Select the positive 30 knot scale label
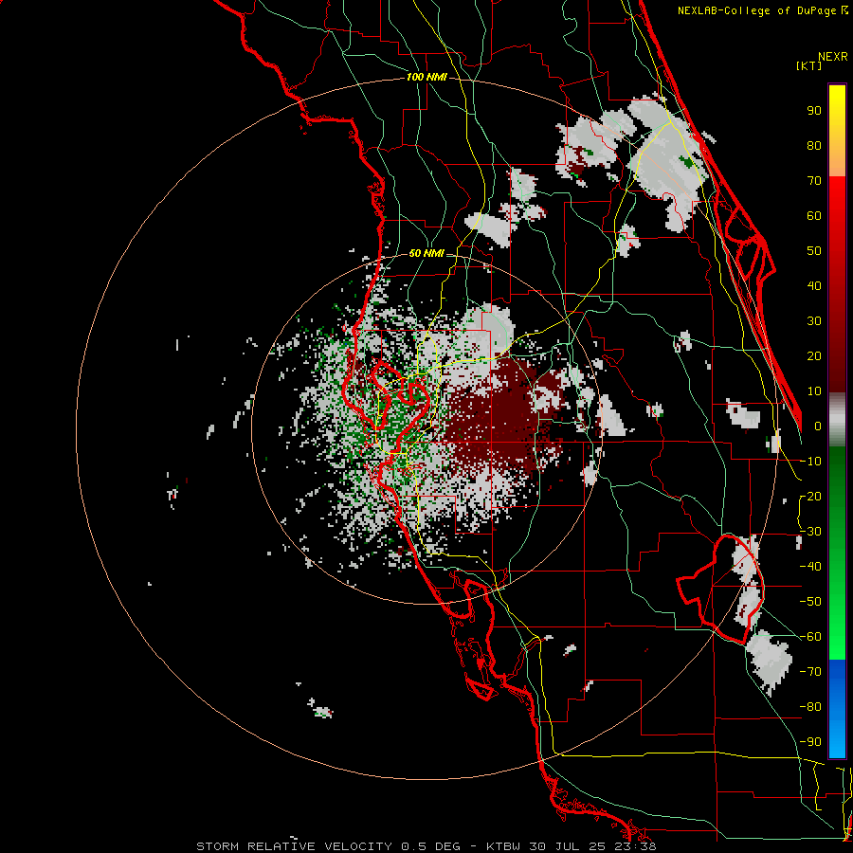Viewport: 853px width, 853px height. [x=814, y=321]
